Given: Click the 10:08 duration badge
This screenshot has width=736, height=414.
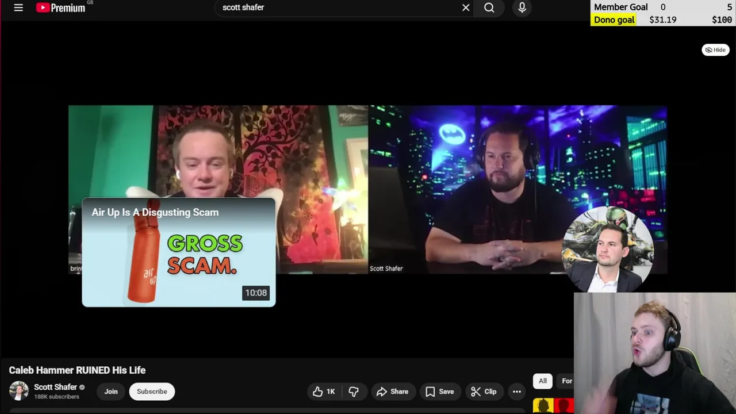Looking at the screenshot, I should (x=256, y=293).
